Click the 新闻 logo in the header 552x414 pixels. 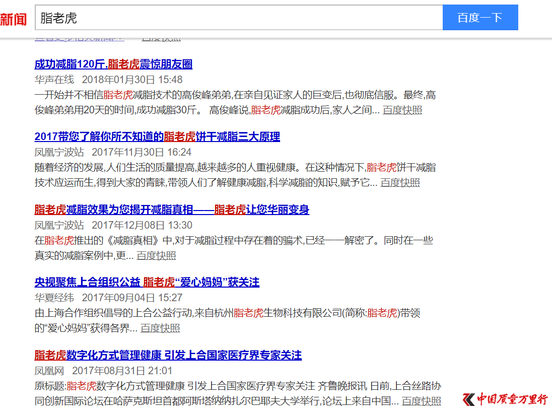coord(14,19)
